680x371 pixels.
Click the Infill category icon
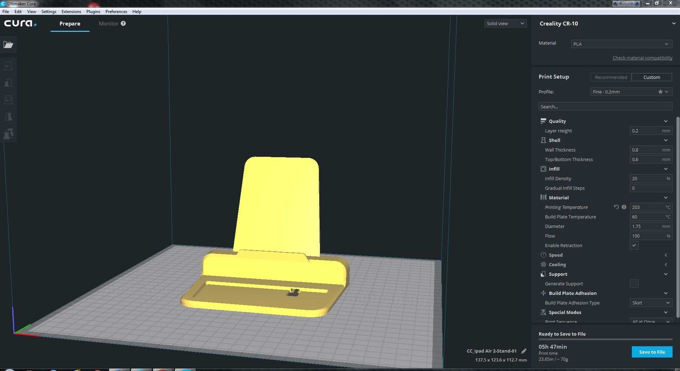point(543,169)
